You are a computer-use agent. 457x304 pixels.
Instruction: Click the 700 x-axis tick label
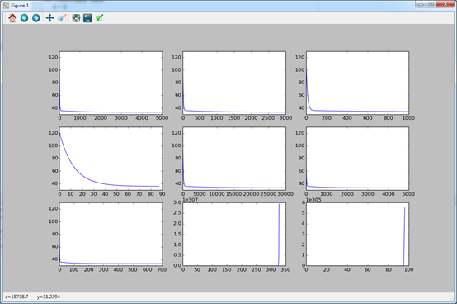point(162,269)
